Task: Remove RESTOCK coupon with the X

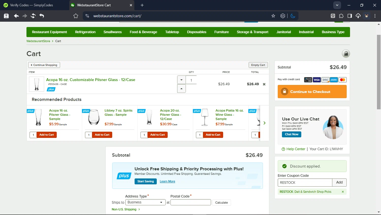Action: tap(343, 192)
